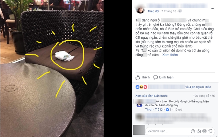The width and height of the screenshot is (219, 137).
Task: Show the list of 4,4K người khác reactions
Action: pos(198,87)
